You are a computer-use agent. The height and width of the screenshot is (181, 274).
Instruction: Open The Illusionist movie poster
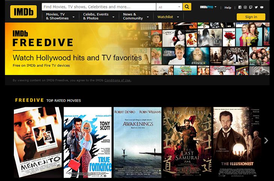point(237,142)
